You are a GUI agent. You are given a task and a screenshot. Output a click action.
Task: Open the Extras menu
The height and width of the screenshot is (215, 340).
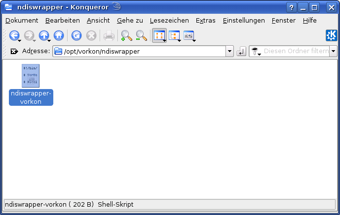point(206,21)
